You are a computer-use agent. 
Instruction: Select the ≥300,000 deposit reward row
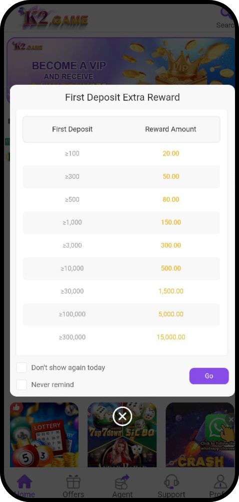coord(121,337)
